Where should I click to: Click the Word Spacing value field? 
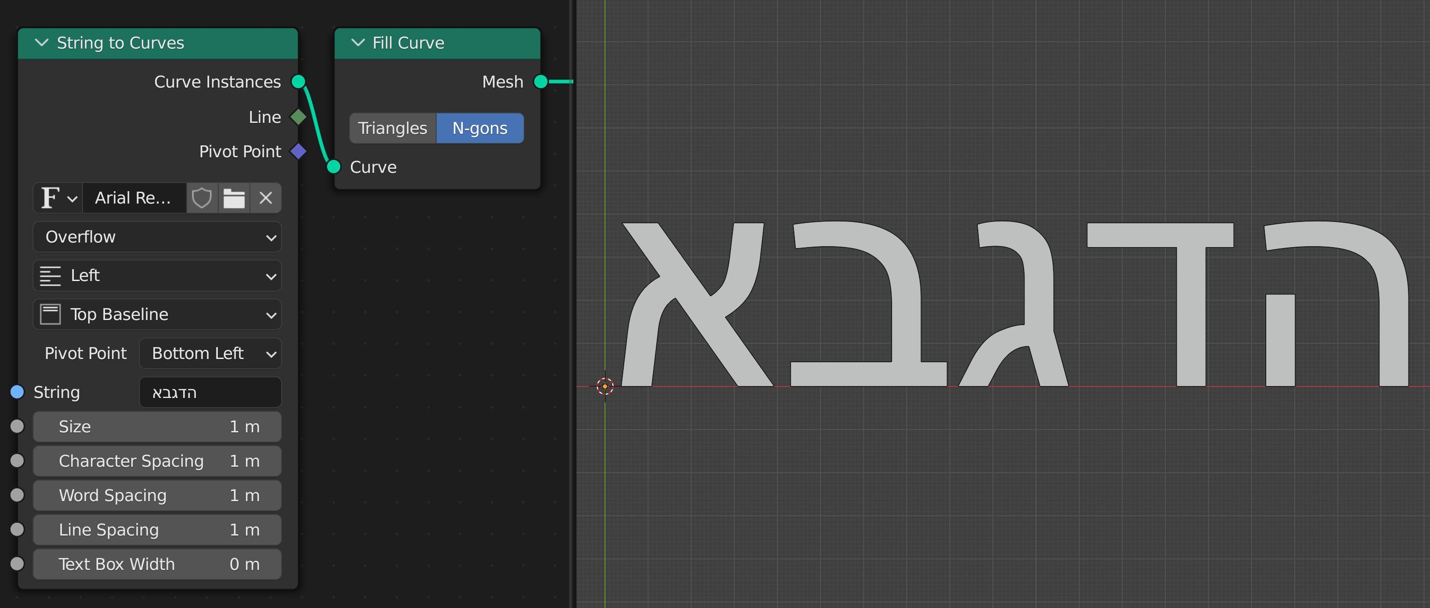tap(157, 495)
